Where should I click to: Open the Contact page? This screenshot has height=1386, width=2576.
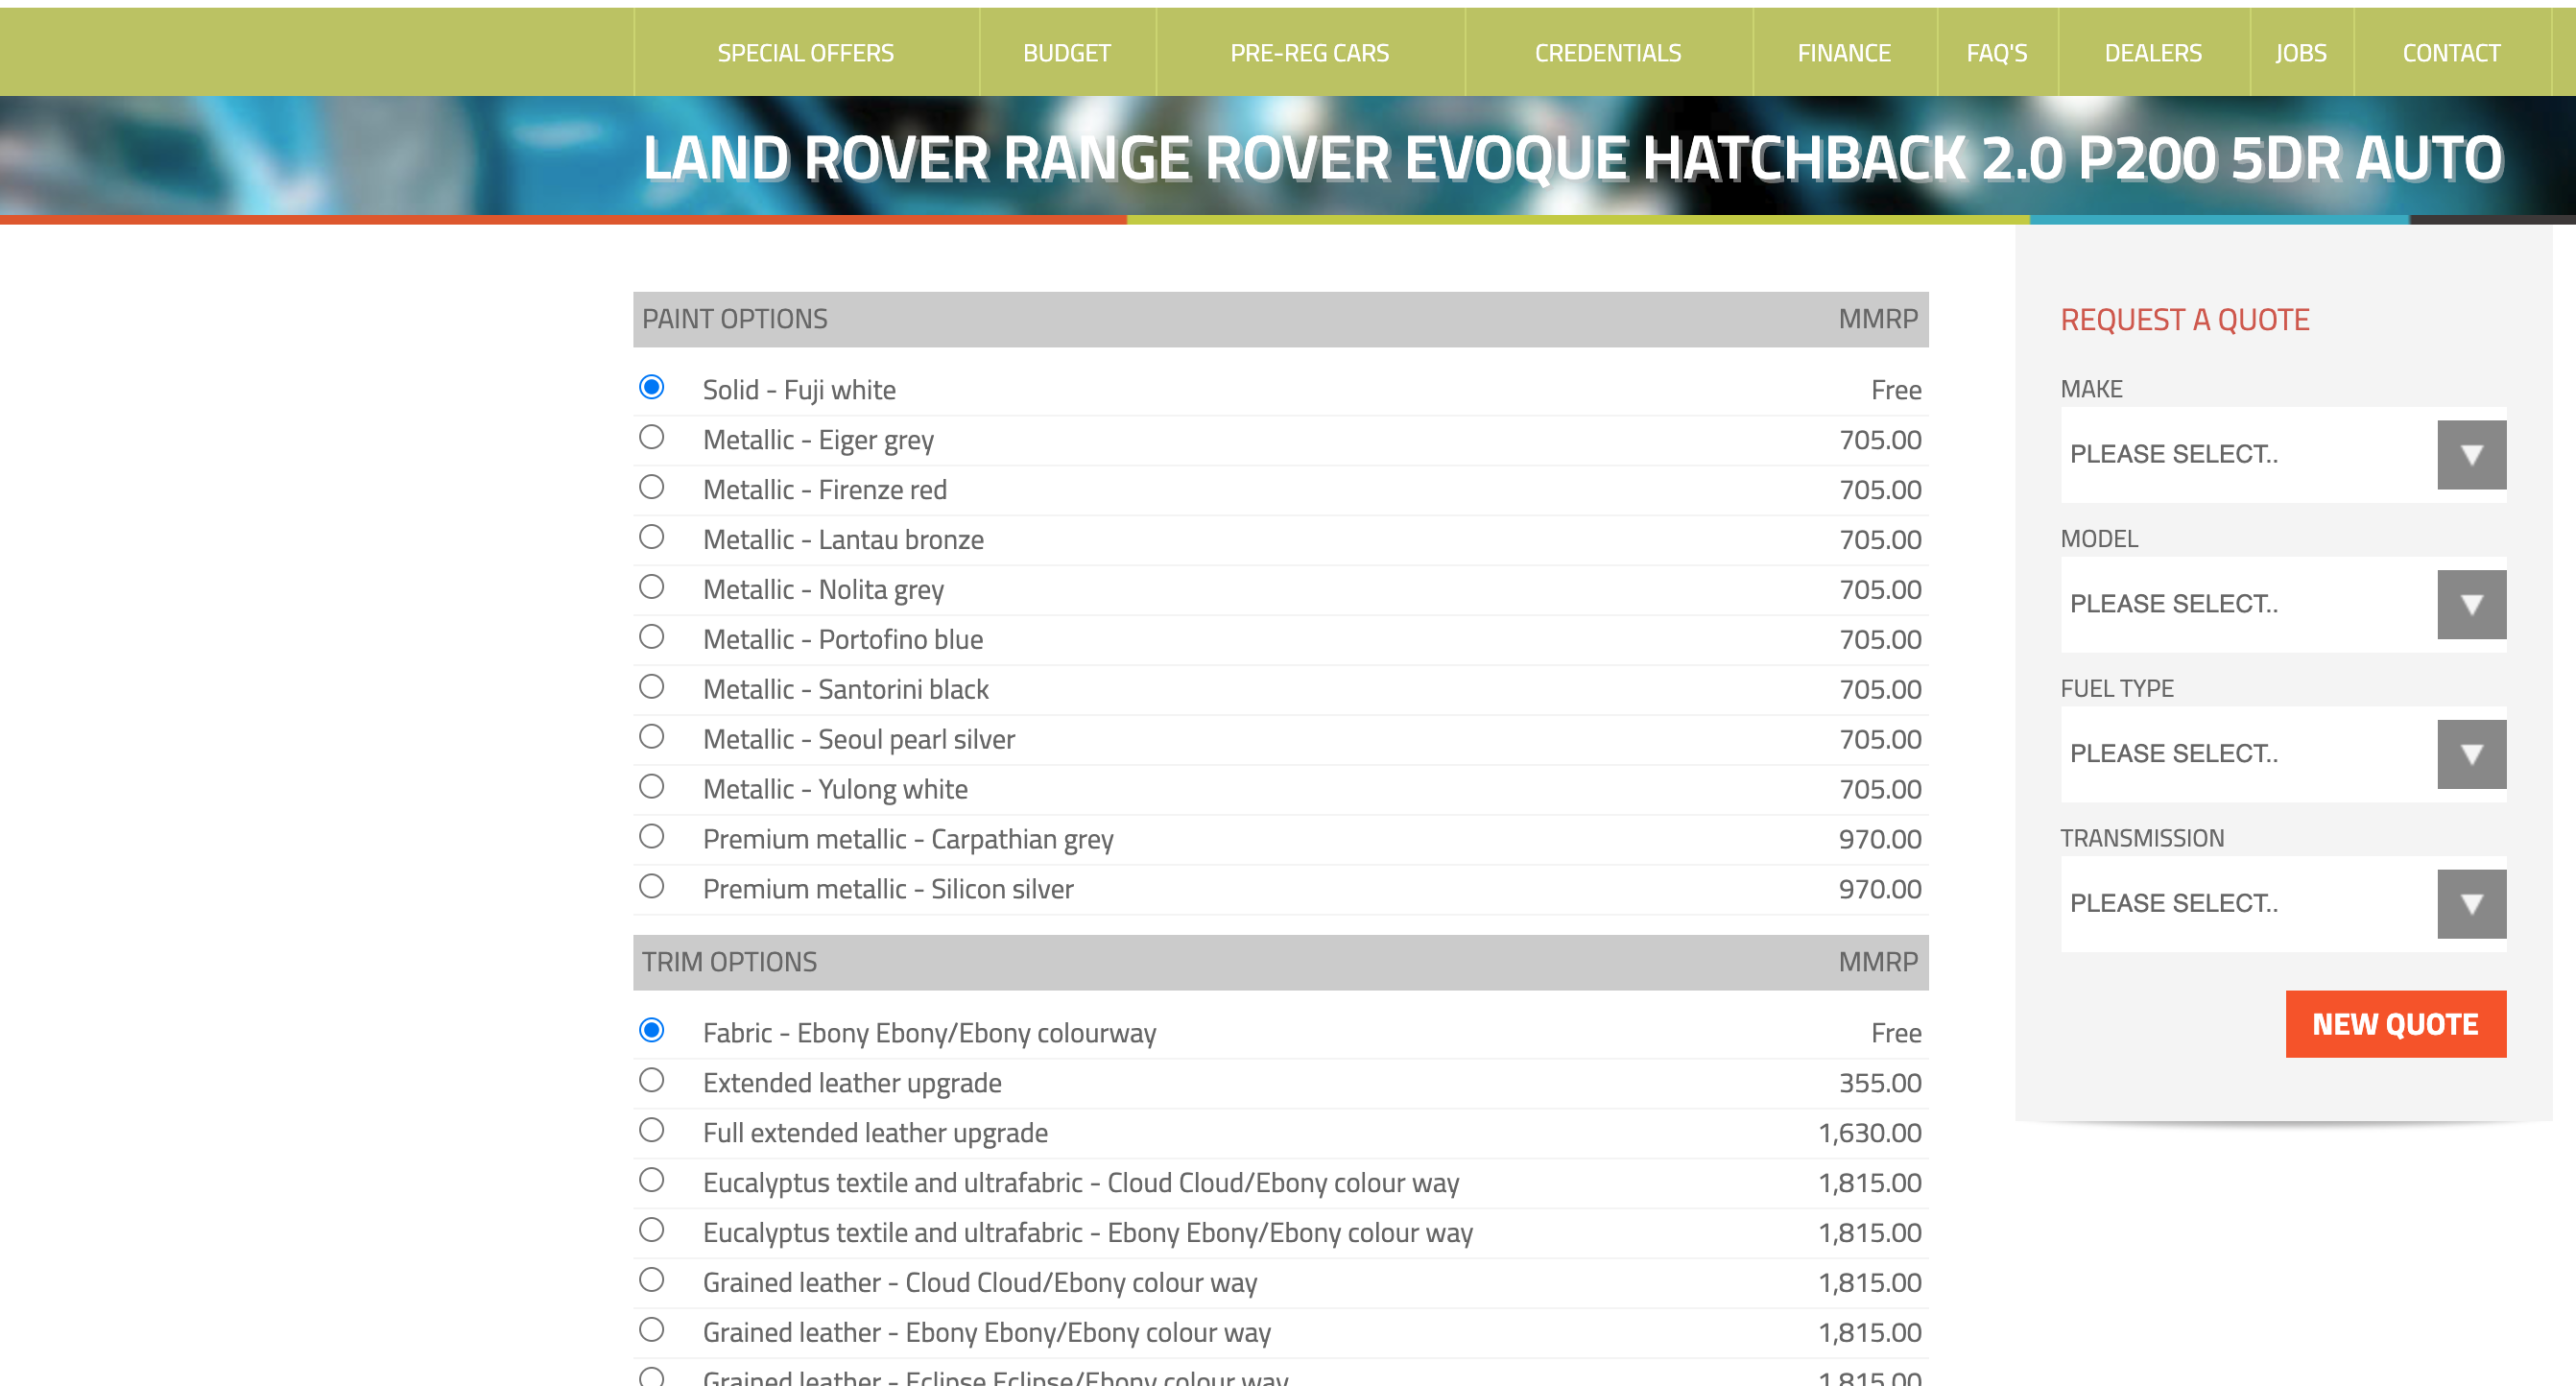[x=2450, y=53]
